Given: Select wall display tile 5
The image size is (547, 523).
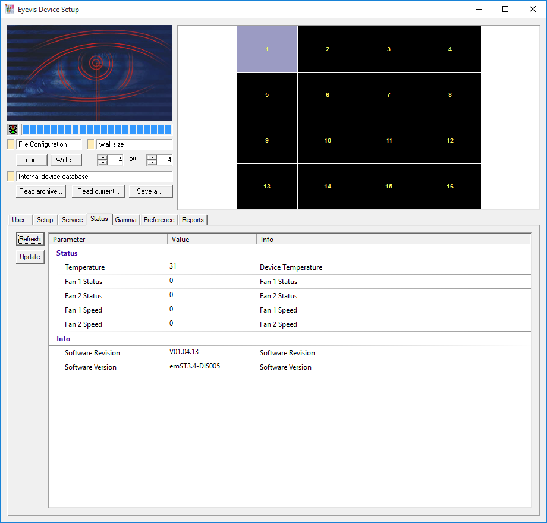Looking at the screenshot, I should click(267, 95).
